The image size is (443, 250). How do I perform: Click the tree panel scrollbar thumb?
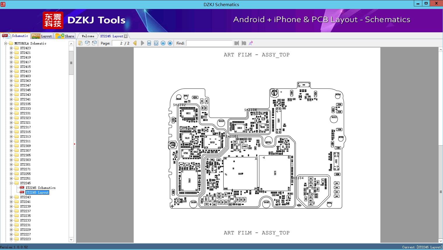71,63
